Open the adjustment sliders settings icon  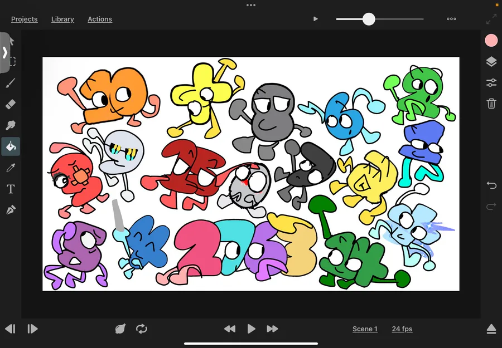pyautogui.click(x=491, y=82)
